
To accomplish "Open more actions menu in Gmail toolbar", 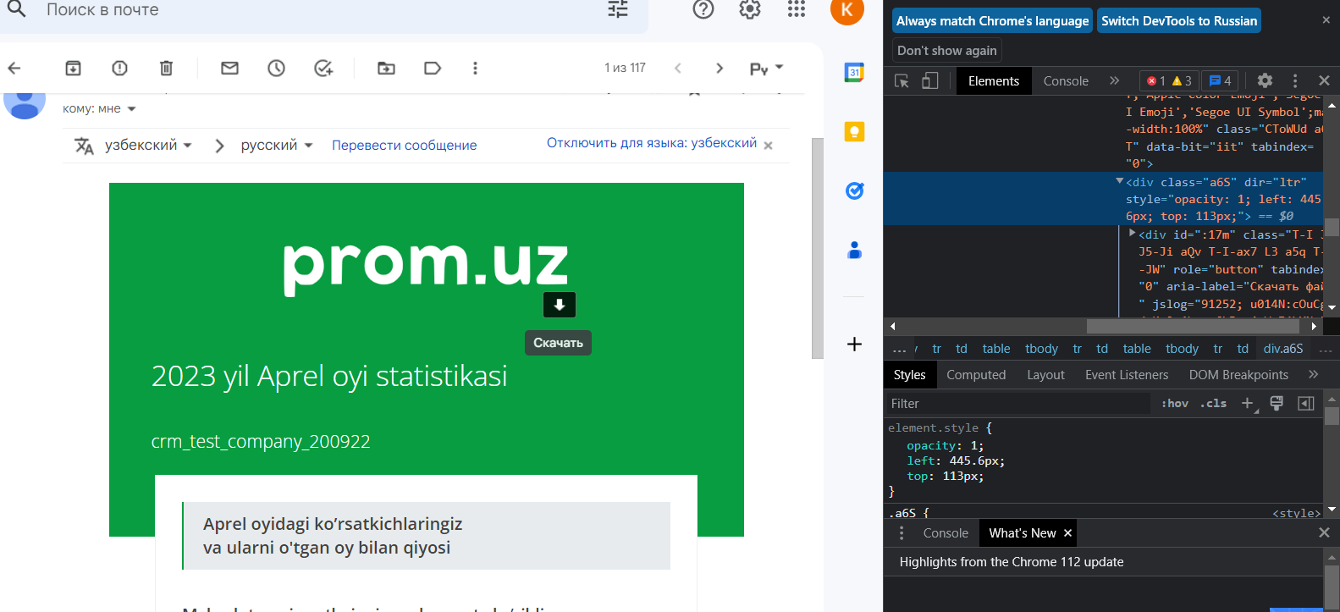I will 475,68.
